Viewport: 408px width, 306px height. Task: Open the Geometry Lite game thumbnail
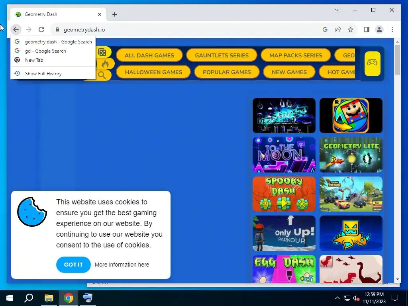coord(351,155)
